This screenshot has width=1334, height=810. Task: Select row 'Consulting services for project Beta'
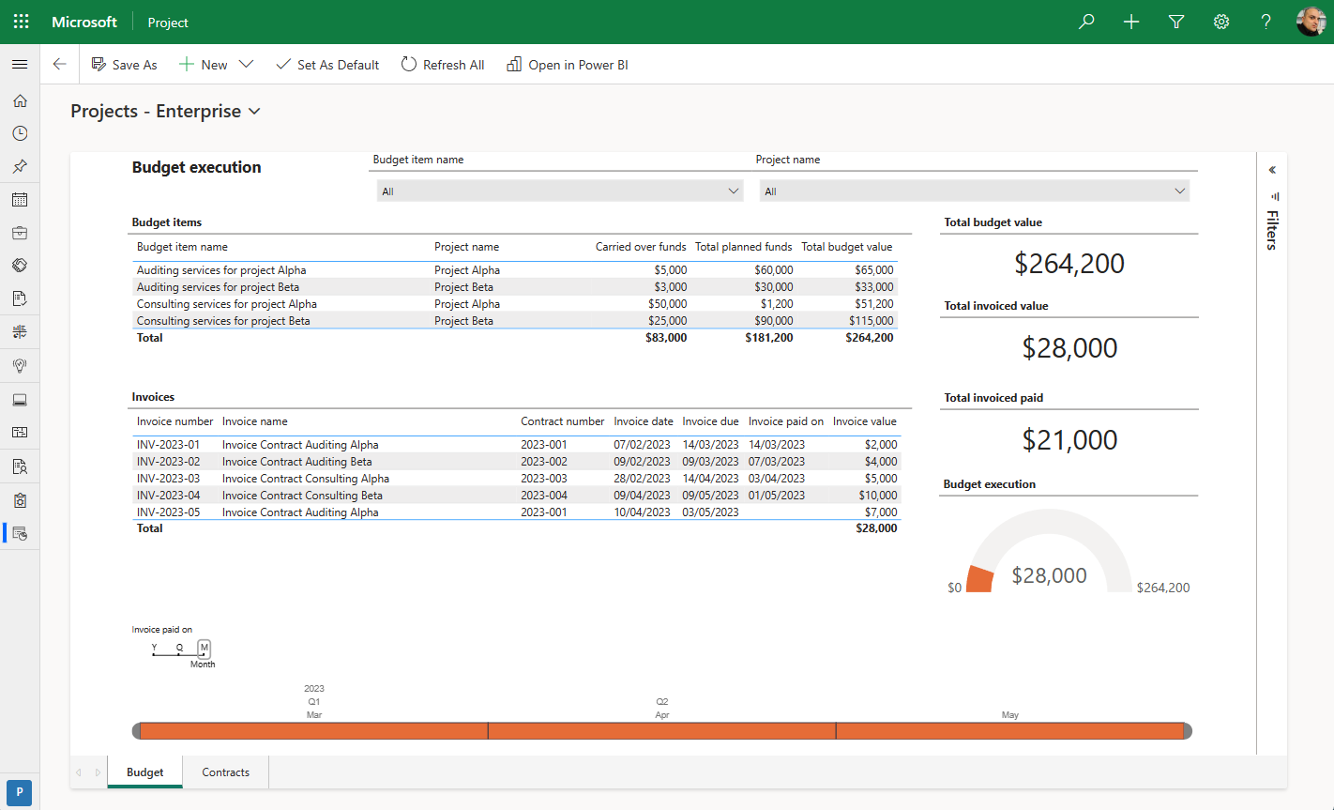(x=515, y=321)
